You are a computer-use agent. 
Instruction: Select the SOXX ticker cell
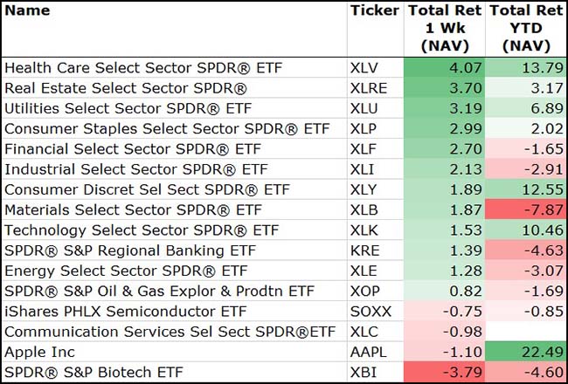click(371, 312)
